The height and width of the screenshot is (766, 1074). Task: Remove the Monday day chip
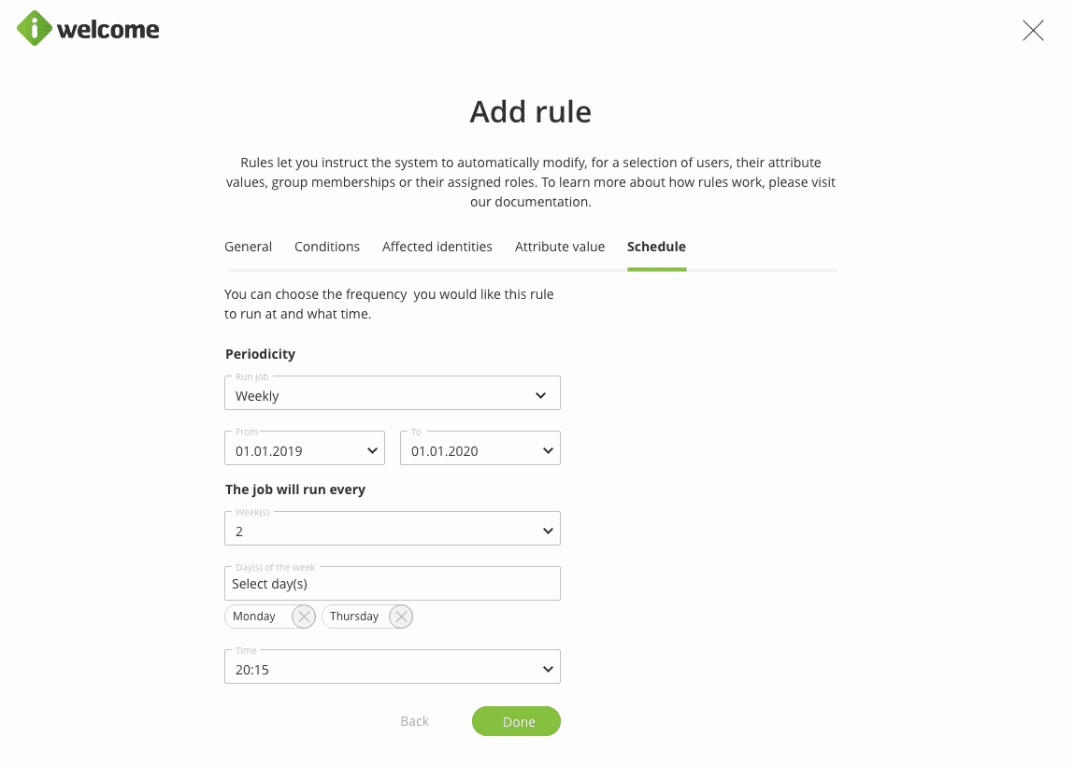[x=304, y=617]
